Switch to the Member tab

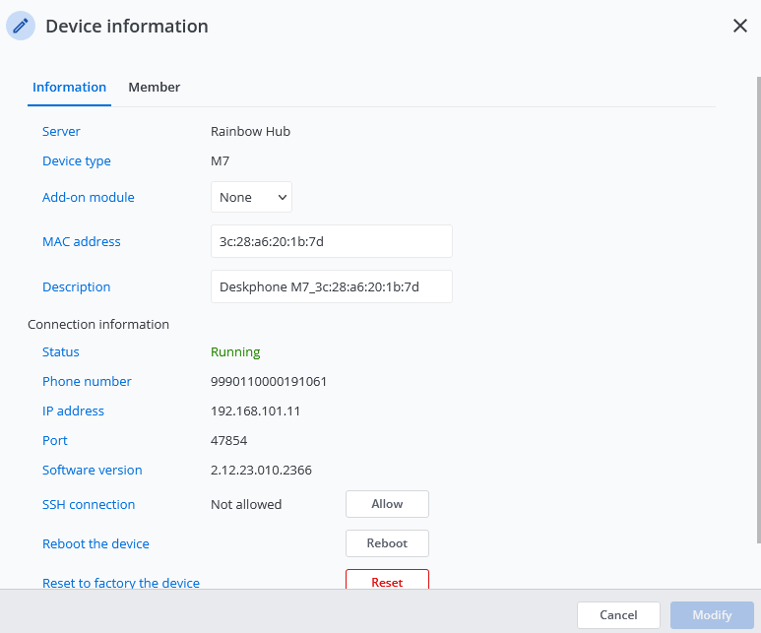(x=154, y=87)
